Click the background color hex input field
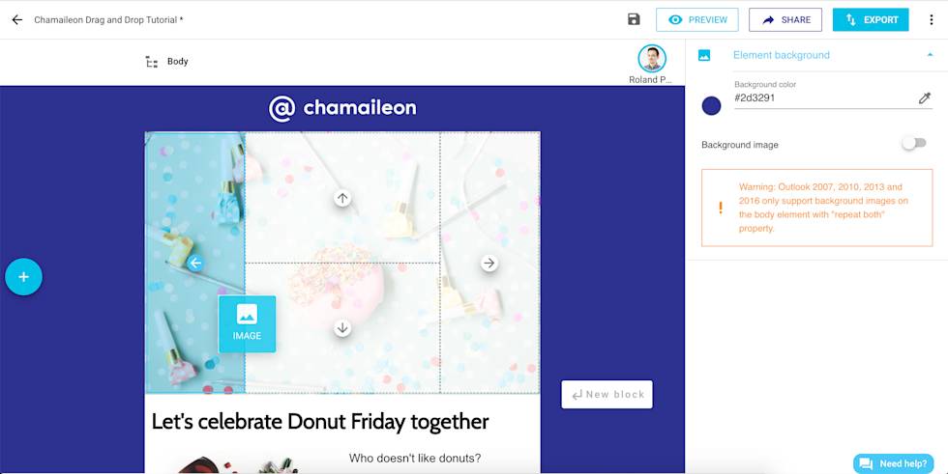Viewport: 948px width, 474px height. [x=822, y=98]
